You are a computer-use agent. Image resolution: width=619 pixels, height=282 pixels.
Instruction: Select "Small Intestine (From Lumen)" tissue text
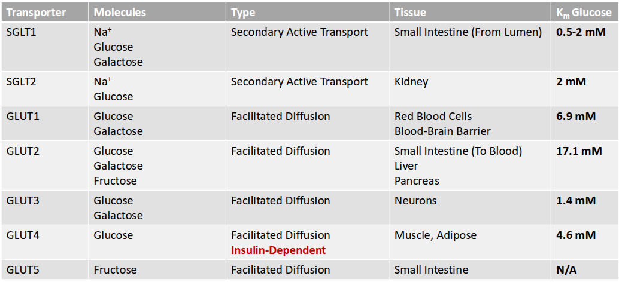click(468, 32)
